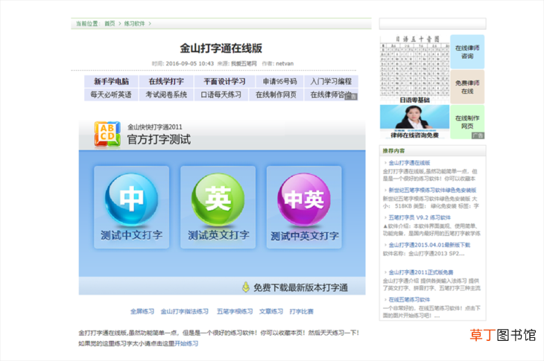Viewport: 544px width, 361px height.
Task: Click the blue 中 Chinese typing test orb
Action: pos(131,199)
